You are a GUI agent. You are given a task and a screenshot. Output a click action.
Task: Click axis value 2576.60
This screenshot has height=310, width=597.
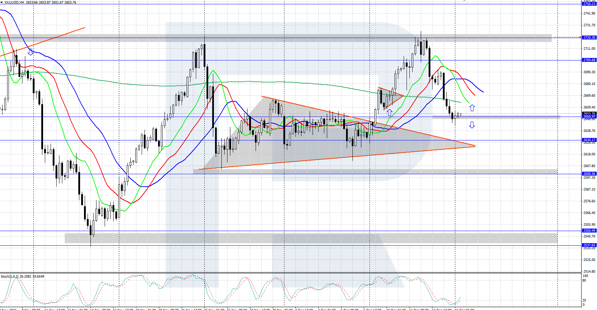click(x=589, y=201)
